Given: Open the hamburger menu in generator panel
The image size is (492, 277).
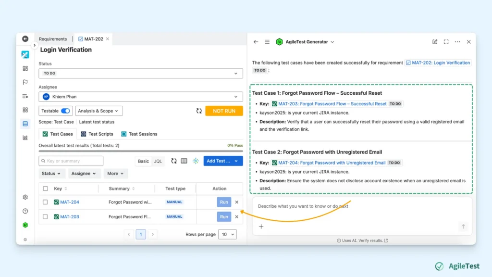Looking at the screenshot, I should point(267,42).
